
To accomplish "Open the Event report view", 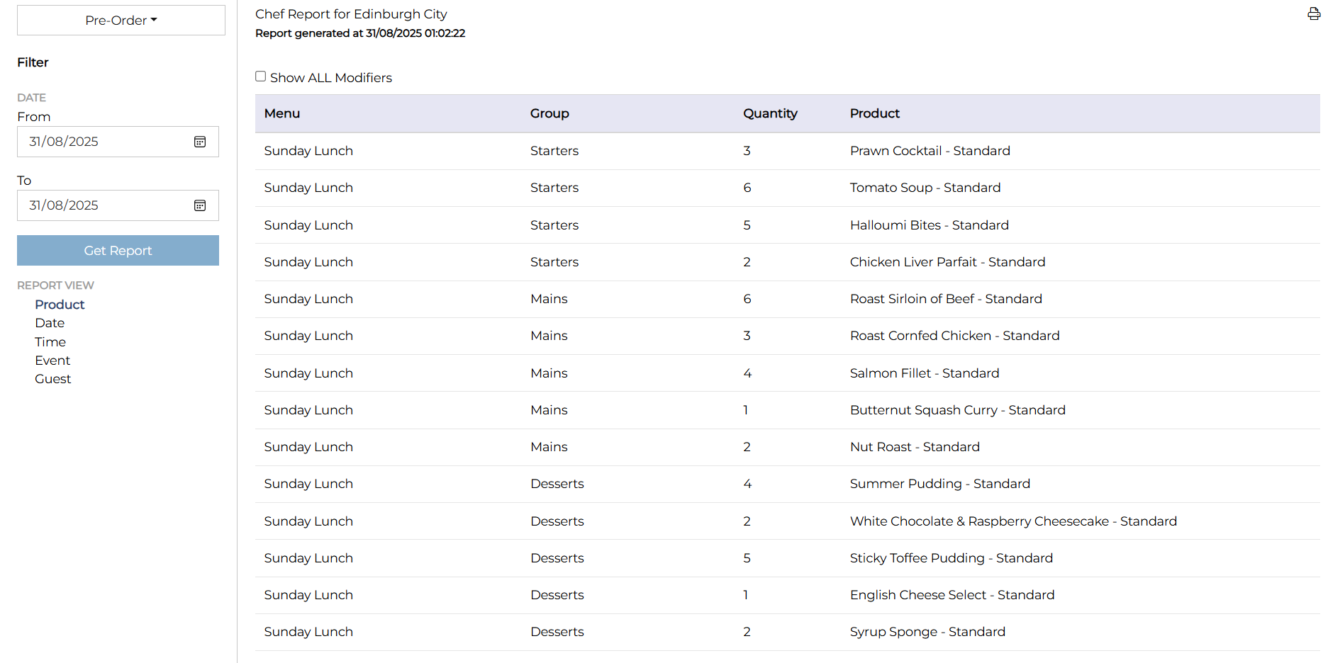I will coord(52,361).
